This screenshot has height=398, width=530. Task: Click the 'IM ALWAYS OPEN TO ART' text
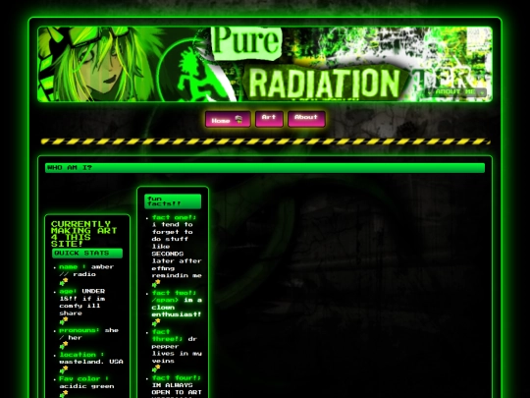click(x=177, y=388)
